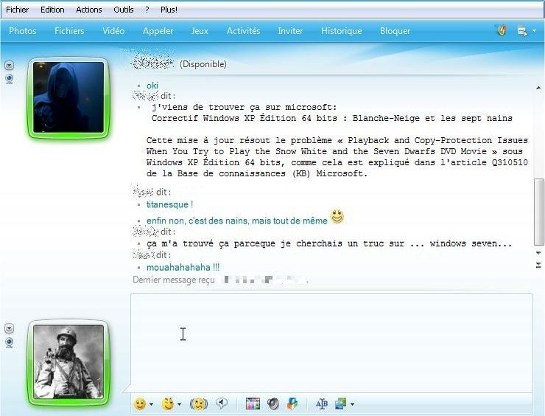The height and width of the screenshot is (416, 545).
Task: Open font settings with the AB icon
Action: pos(321,403)
